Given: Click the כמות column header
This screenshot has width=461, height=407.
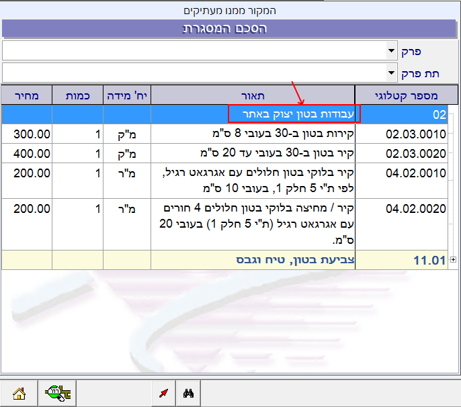Looking at the screenshot, I should 77,95.
